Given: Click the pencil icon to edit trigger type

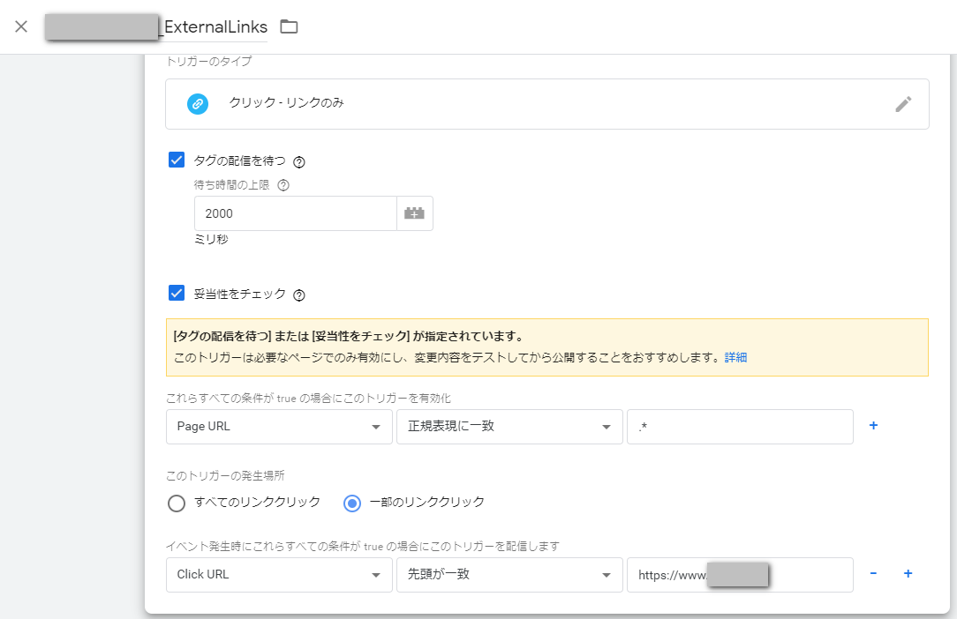Looking at the screenshot, I should (902, 104).
